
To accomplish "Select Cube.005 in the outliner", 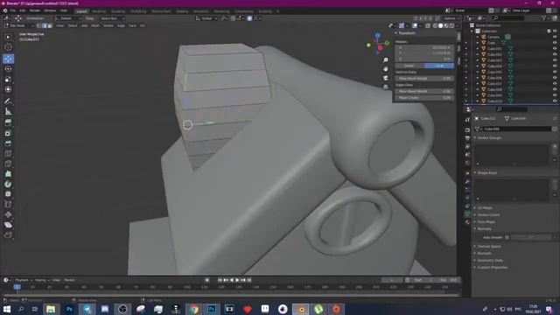I will [493, 72].
